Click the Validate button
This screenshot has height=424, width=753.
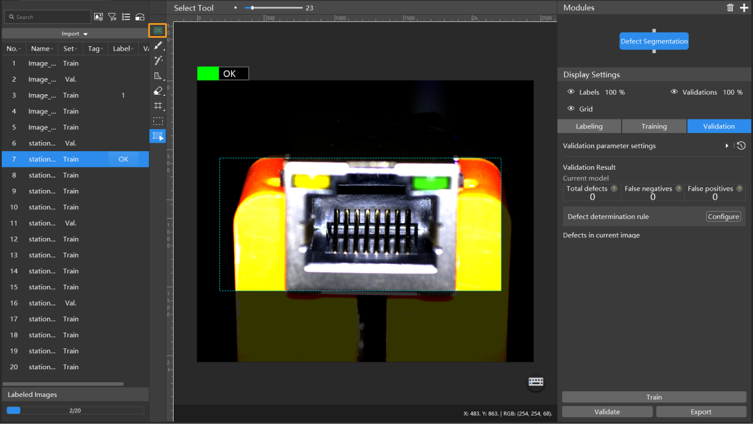click(607, 412)
